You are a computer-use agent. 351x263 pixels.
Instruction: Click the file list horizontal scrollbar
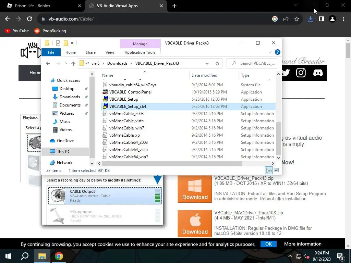(x=172, y=163)
